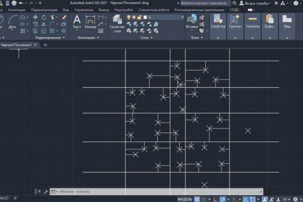Add a new drawing tab with plus

[45, 45]
